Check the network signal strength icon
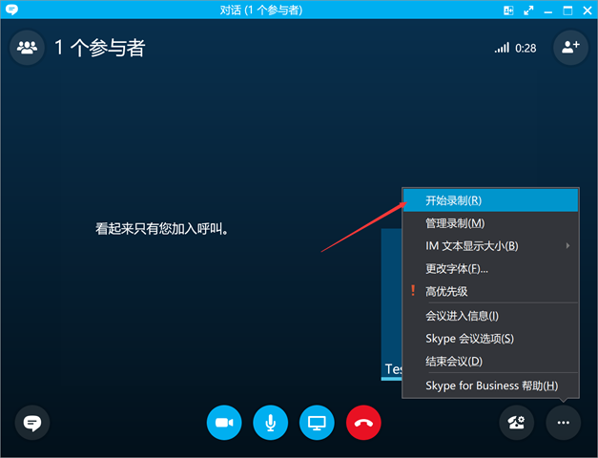Viewport: 598px width, 458px height. (502, 48)
